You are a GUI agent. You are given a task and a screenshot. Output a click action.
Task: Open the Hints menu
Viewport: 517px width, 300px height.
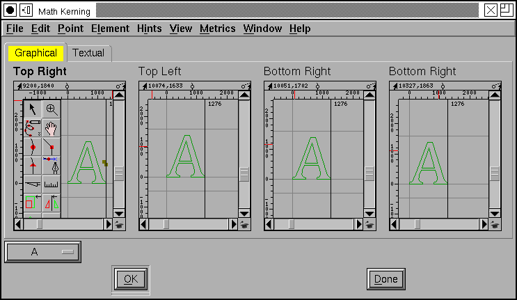click(x=150, y=29)
